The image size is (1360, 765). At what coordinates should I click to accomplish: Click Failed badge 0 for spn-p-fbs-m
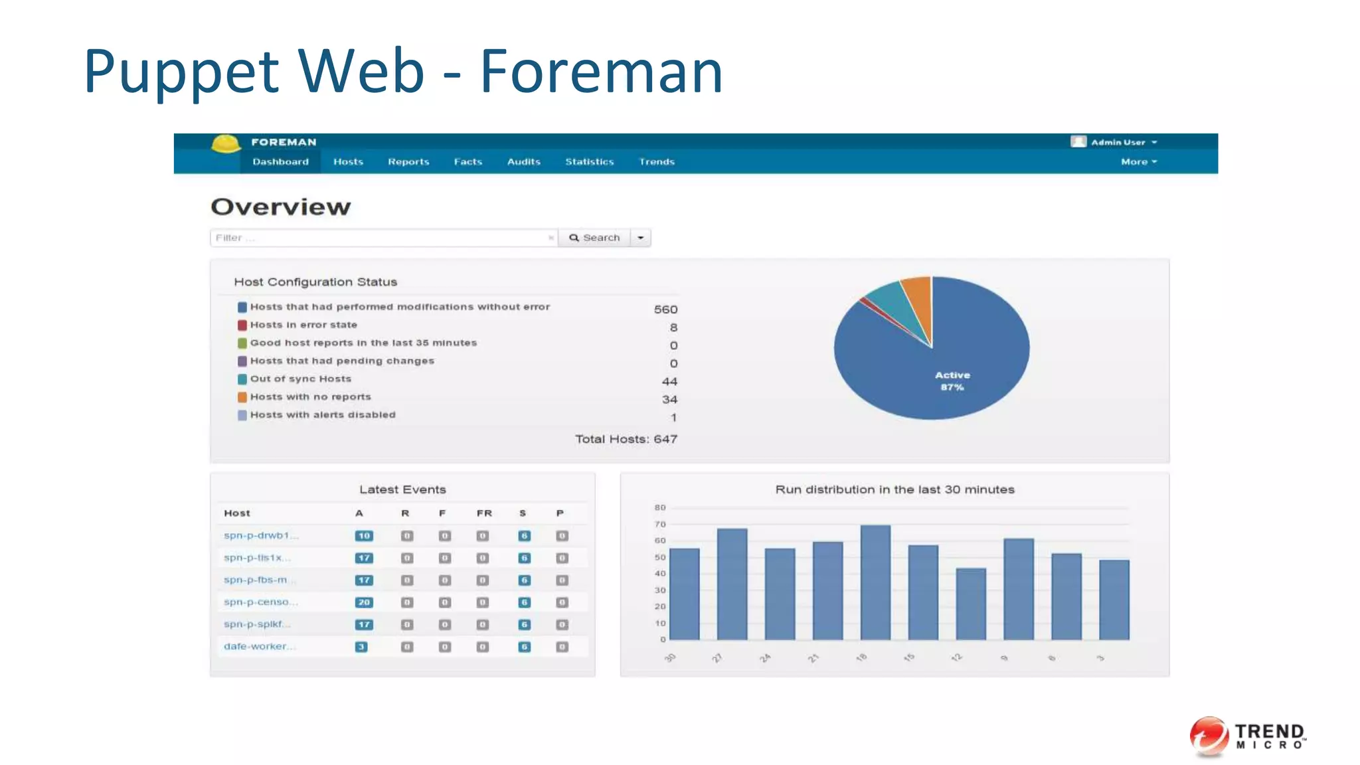[445, 580]
